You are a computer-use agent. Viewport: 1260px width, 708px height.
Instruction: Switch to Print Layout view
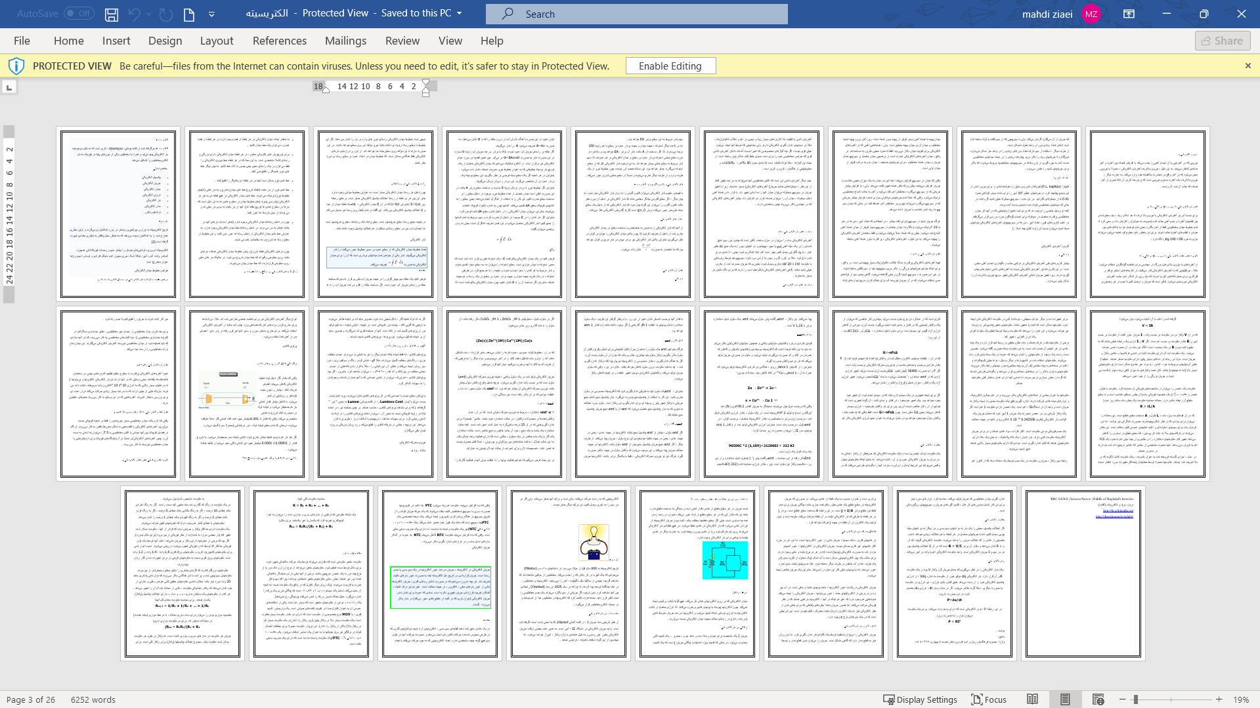[x=1065, y=699]
